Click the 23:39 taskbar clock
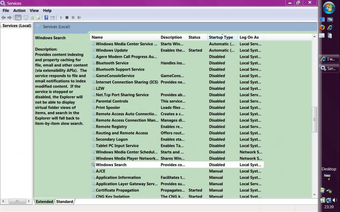340x212 pixels. (329, 207)
